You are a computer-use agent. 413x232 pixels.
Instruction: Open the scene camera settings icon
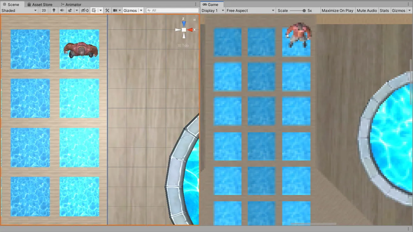pos(115,10)
